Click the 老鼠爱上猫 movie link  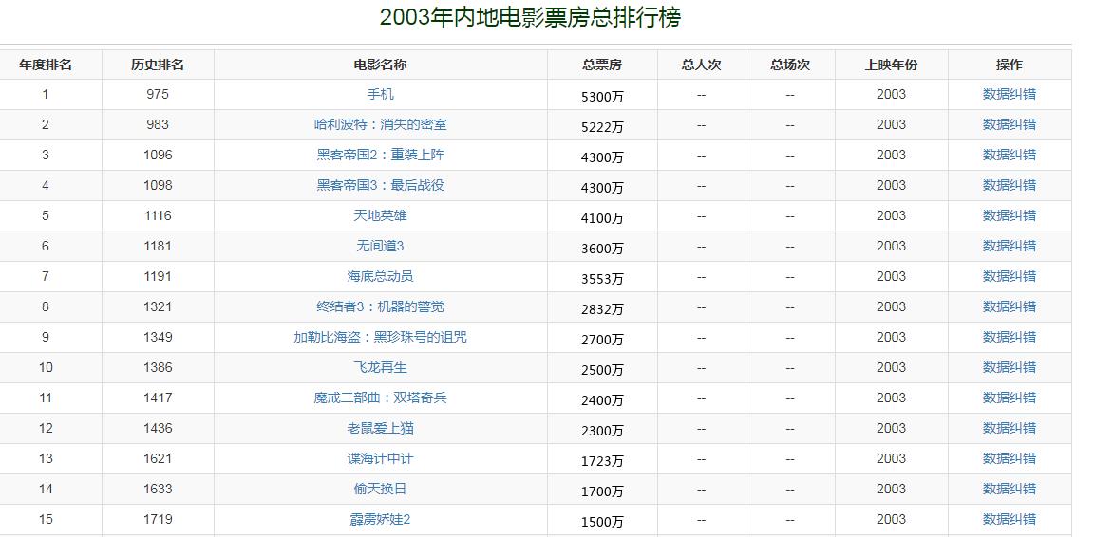tap(380, 428)
